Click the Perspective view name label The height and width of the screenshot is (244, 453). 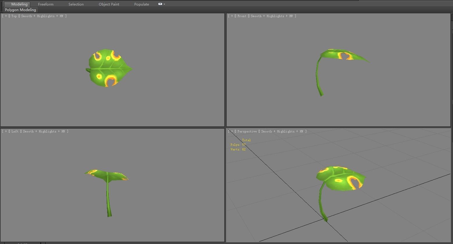pyautogui.click(x=247, y=132)
